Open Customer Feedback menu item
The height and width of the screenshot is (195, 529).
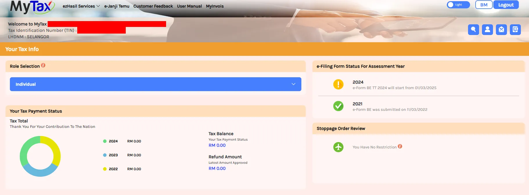[153, 6]
